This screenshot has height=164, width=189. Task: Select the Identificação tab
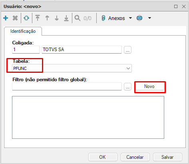(23, 31)
